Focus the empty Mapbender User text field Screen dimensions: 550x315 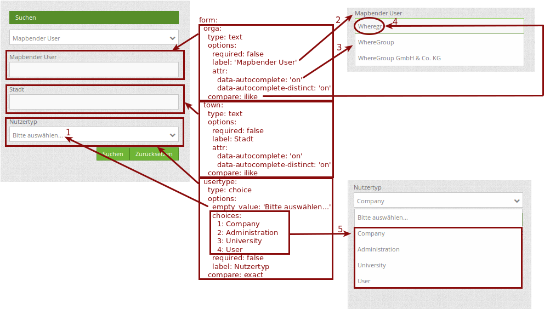pyautogui.click(x=94, y=70)
